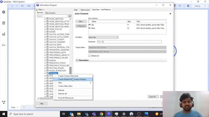The height and width of the screenshot is (117, 209).
Task: Expand the ROUTING_RULES tree node
Action: point(45,68)
